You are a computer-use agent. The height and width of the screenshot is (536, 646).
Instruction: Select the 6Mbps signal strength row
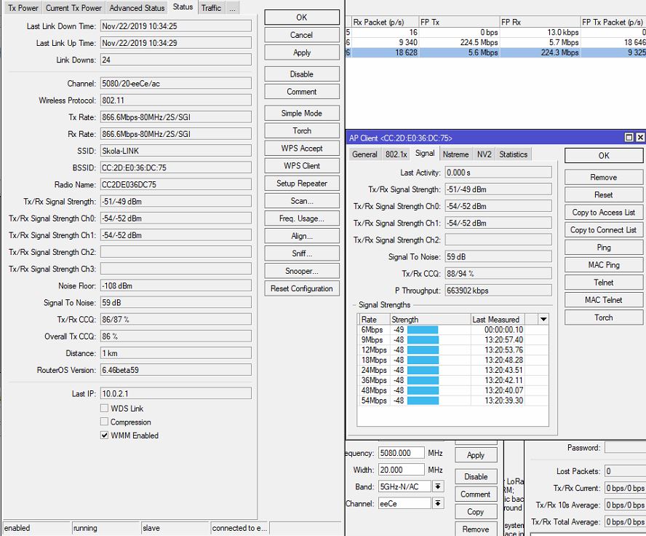coord(452,330)
